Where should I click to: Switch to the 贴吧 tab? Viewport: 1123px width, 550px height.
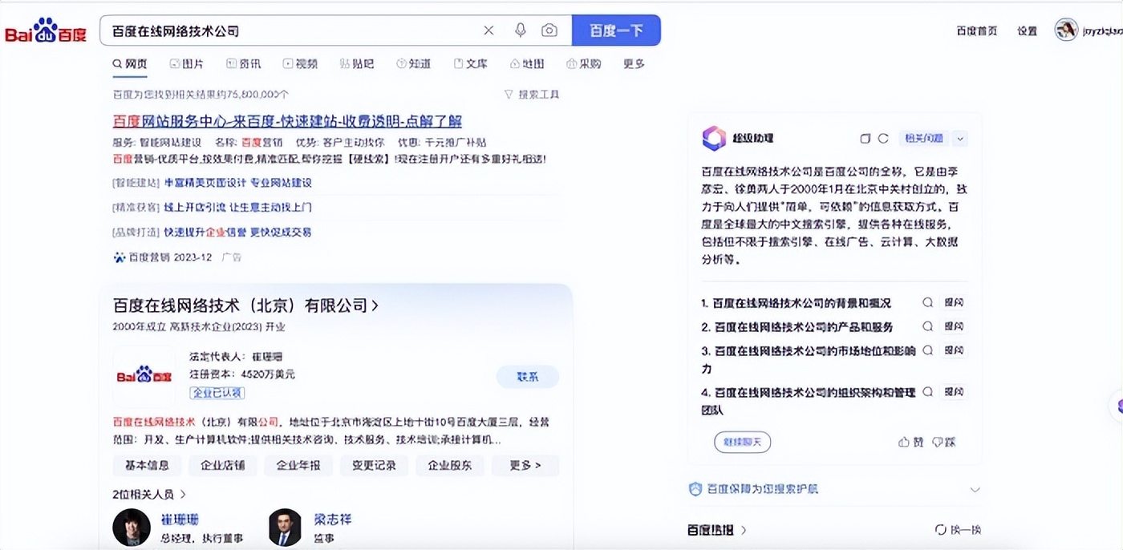click(x=357, y=64)
